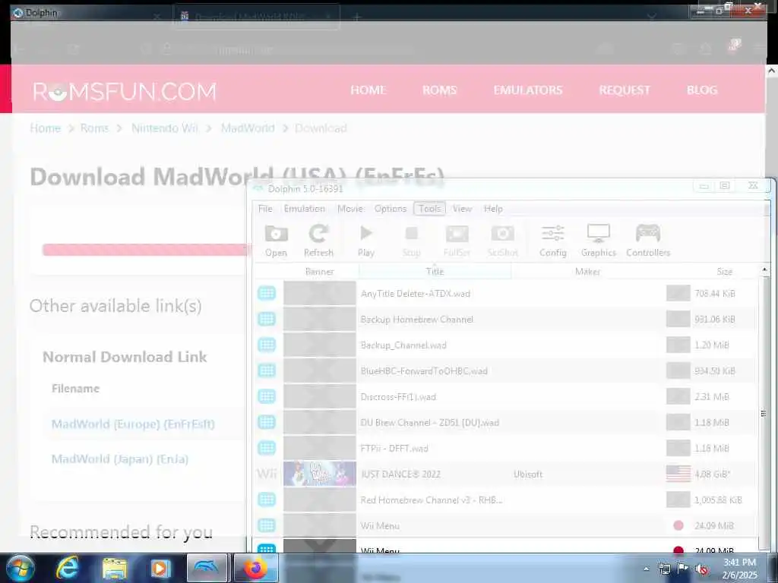The height and width of the screenshot is (583, 778).
Task: Select the BlueHBC-ForwardToOHBC.wad entry
Action: 504,370
